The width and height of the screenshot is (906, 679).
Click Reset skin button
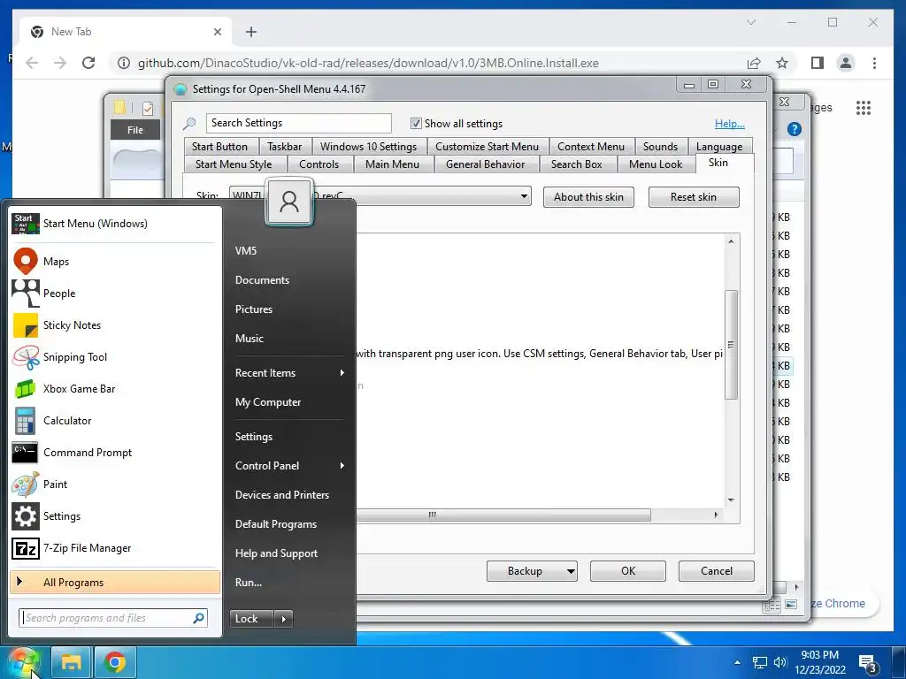pos(694,197)
